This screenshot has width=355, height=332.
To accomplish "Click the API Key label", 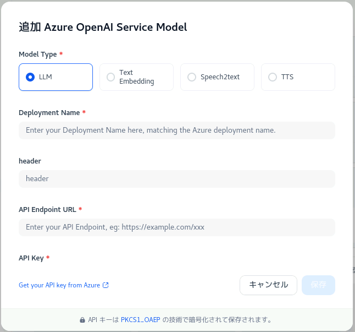I will (31, 258).
